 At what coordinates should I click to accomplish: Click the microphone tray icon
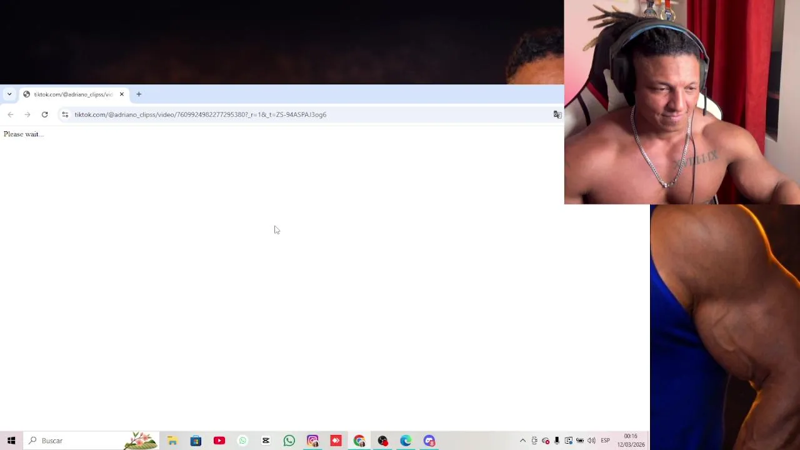[x=557, y=441]
